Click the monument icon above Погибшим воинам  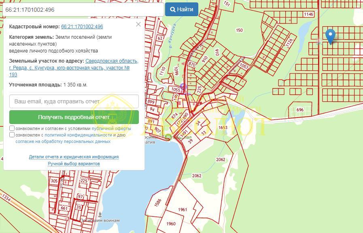tap(100, 214)
